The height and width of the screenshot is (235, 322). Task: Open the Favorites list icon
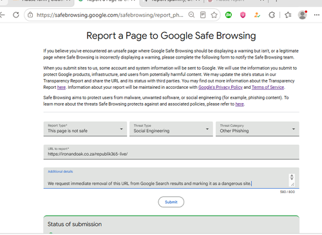[x=288, y=15]
